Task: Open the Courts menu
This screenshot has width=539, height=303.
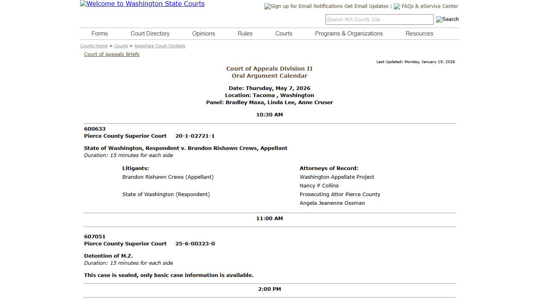Action: tap(283, 34)
